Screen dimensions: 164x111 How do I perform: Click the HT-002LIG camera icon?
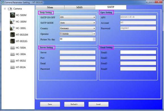(12, 41)
